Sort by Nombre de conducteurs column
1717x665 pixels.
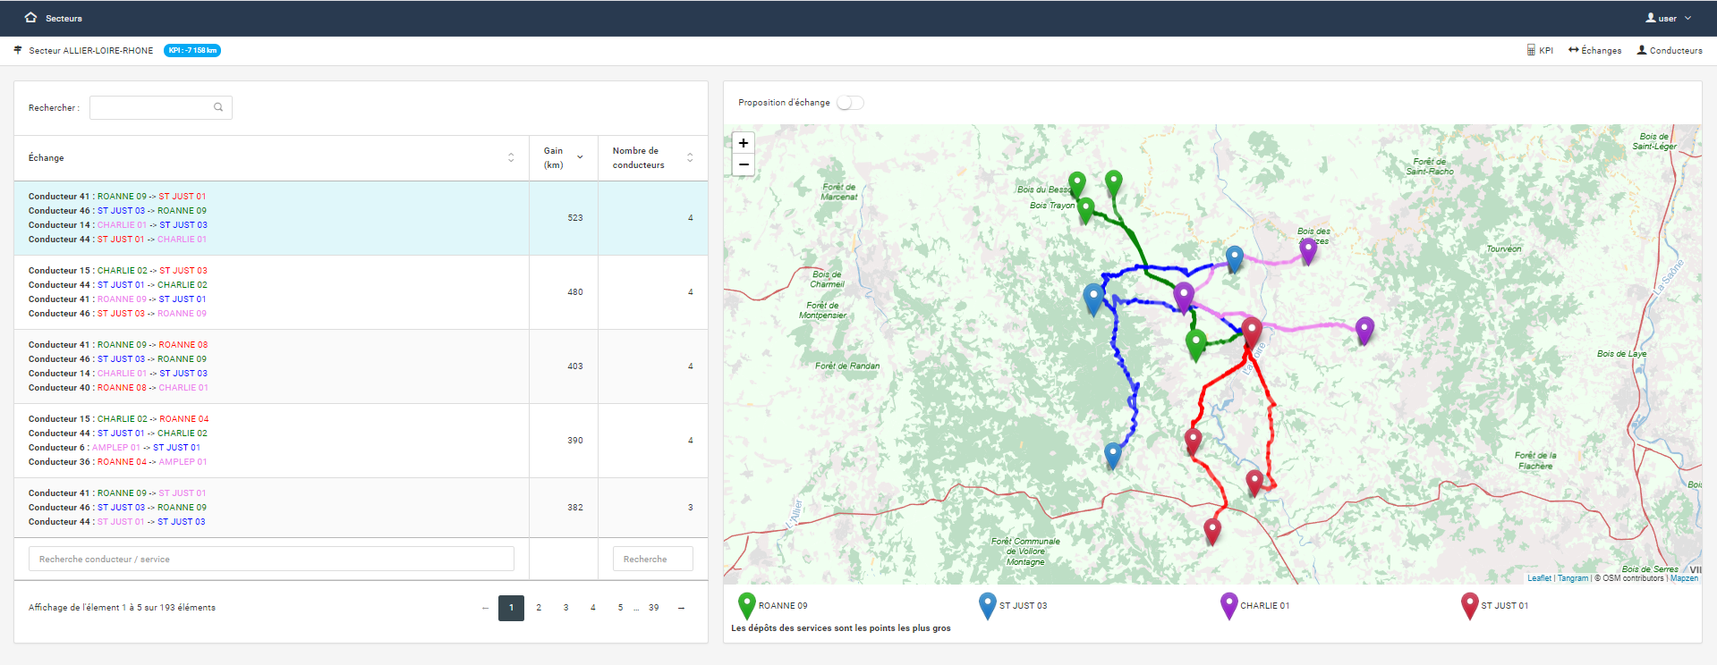690,157
